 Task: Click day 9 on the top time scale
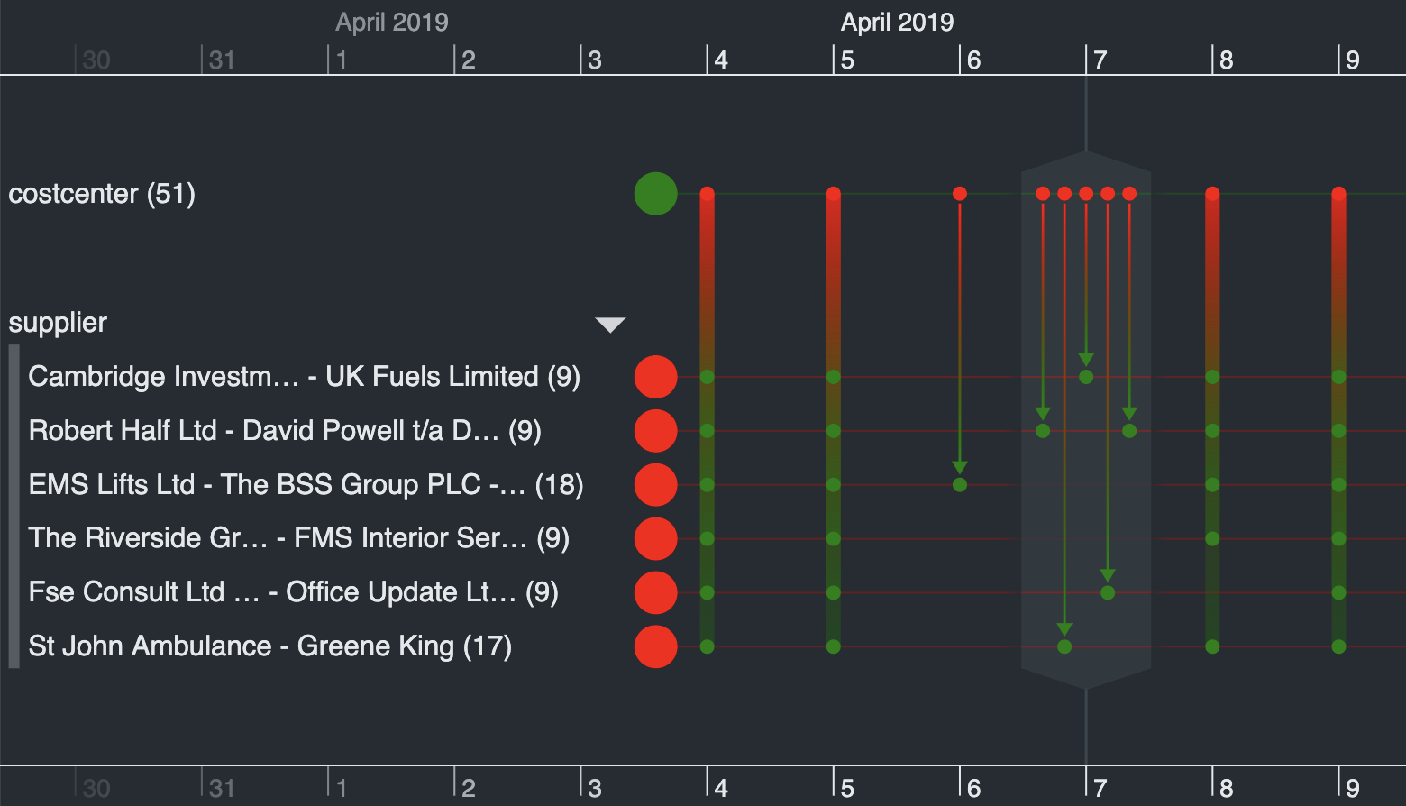1353,60
